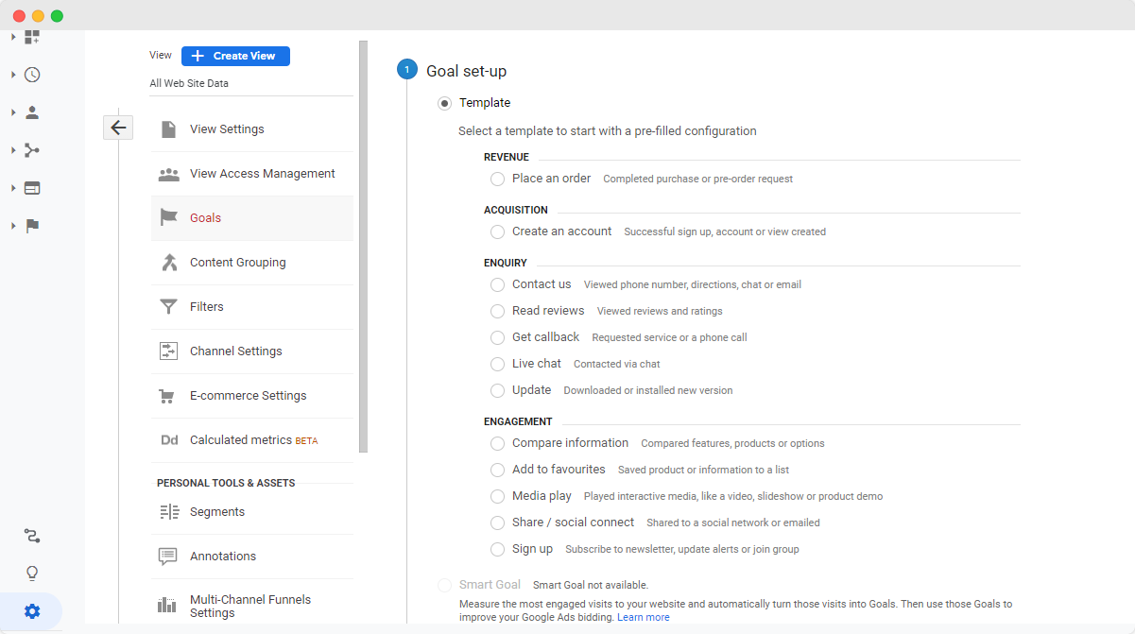Select the Admin gear icon

[x=32, y=610]
